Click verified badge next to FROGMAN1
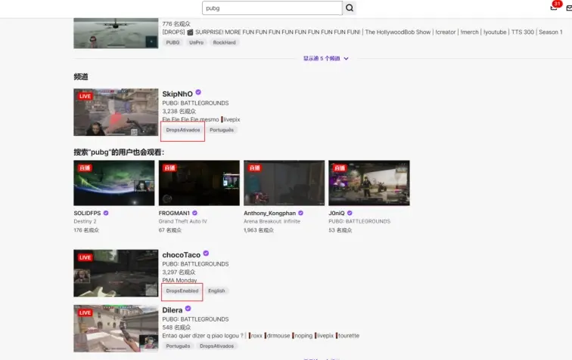572x360 pixels. pyautogui.click(x=194, y=213)
